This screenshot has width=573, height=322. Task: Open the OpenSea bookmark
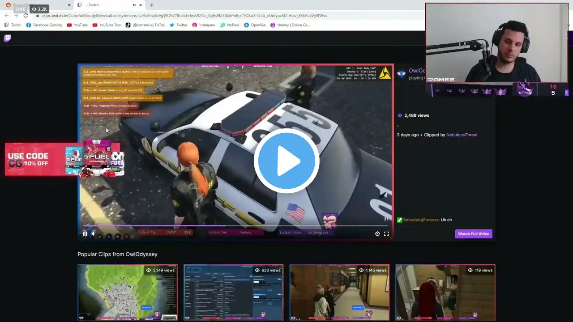coord(255,25)
